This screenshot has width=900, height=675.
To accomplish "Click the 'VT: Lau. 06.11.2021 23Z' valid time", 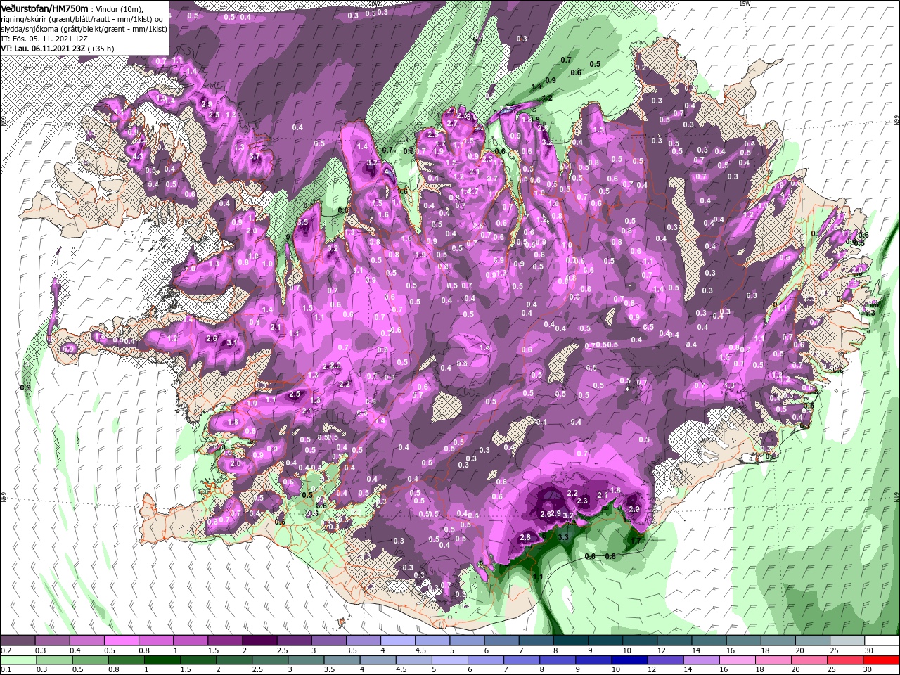I will coord(44,49).
